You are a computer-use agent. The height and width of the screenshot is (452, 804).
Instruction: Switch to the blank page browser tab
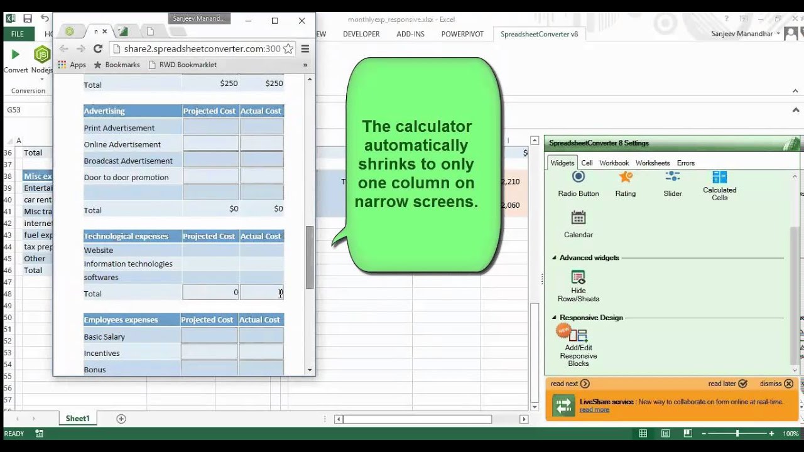(150, 31)
